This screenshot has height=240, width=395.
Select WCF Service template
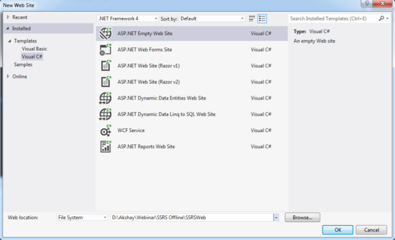192,130
